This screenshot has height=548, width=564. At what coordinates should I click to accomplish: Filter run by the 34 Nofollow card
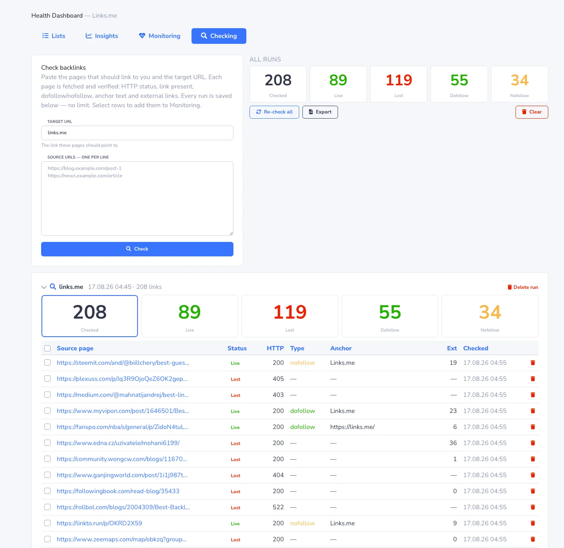(x=490, y=316)
